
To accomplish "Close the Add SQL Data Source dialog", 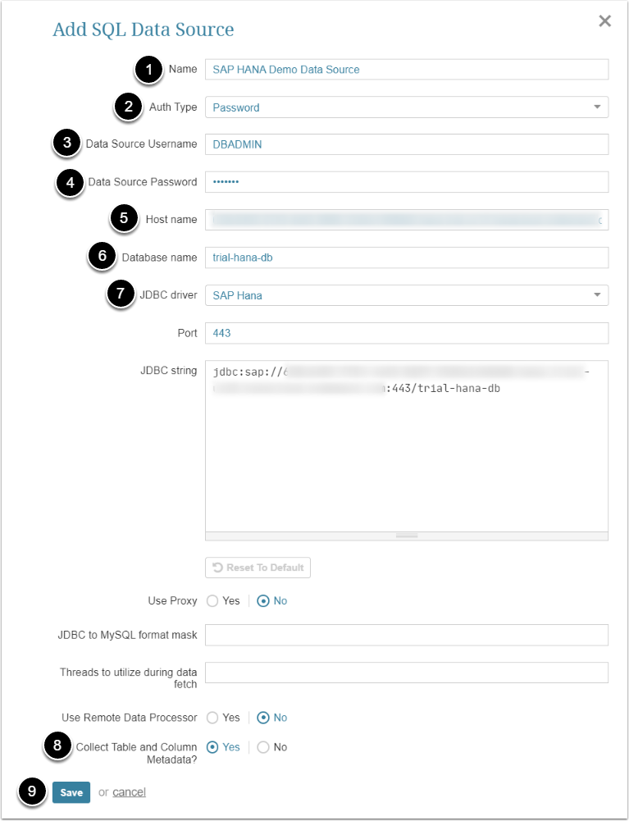I will (x=604, y=21).
